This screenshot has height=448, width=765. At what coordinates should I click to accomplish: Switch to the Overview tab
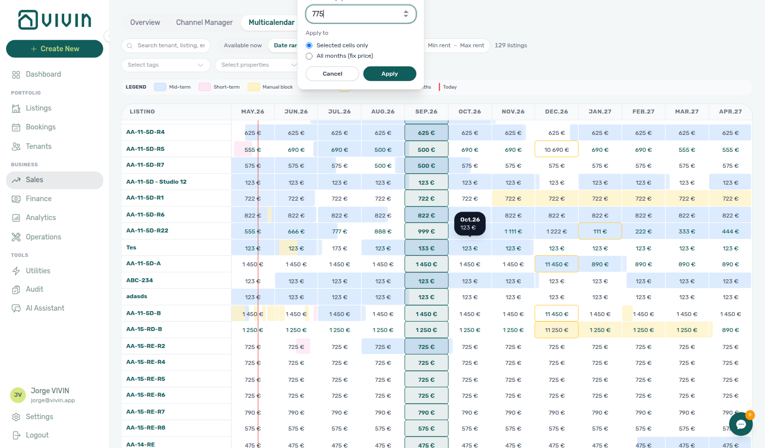coord(145,22)
